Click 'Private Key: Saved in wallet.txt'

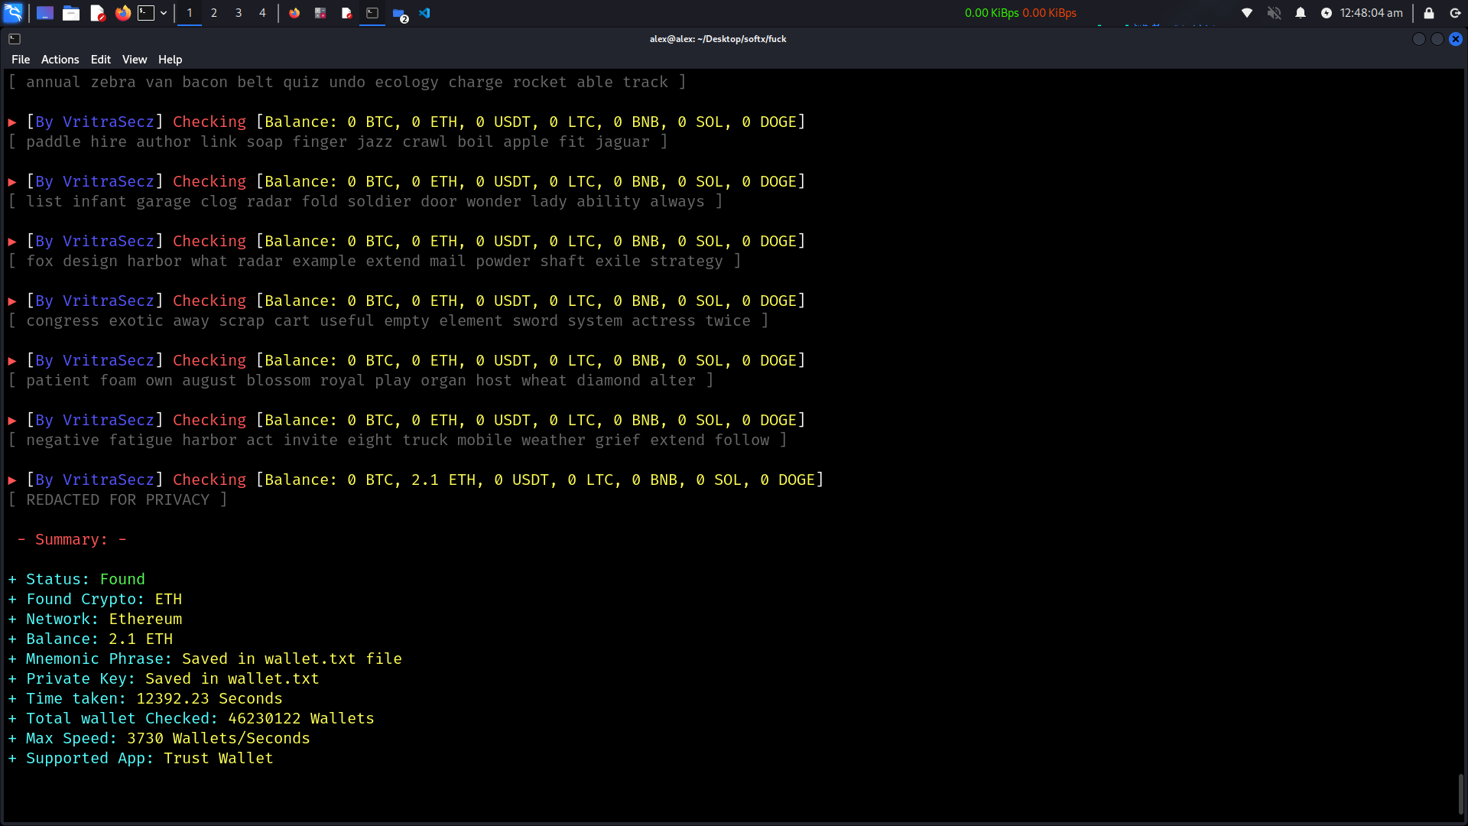tap(164, 679)
